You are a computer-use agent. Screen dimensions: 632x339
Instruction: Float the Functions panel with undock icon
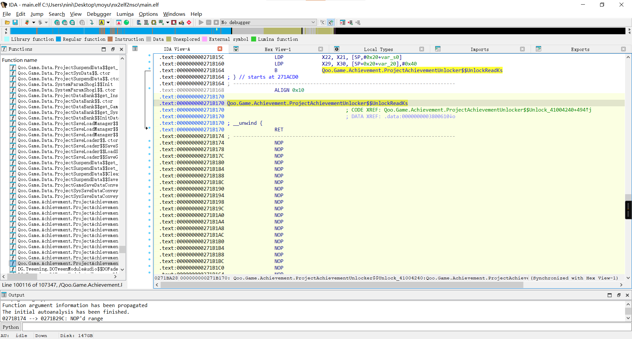point(113,49)
